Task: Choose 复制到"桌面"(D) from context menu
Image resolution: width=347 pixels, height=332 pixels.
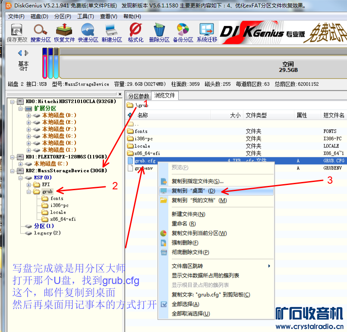Action: pyautogui.click(x=216, y=191)
